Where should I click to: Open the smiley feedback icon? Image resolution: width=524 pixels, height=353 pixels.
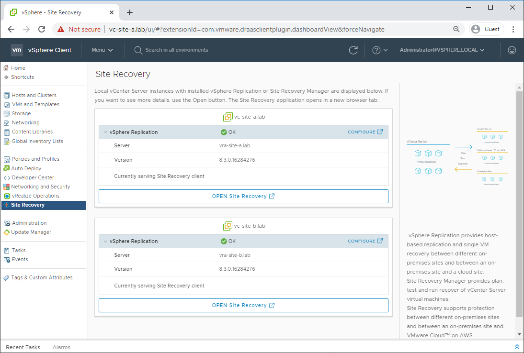click(512, 50)
